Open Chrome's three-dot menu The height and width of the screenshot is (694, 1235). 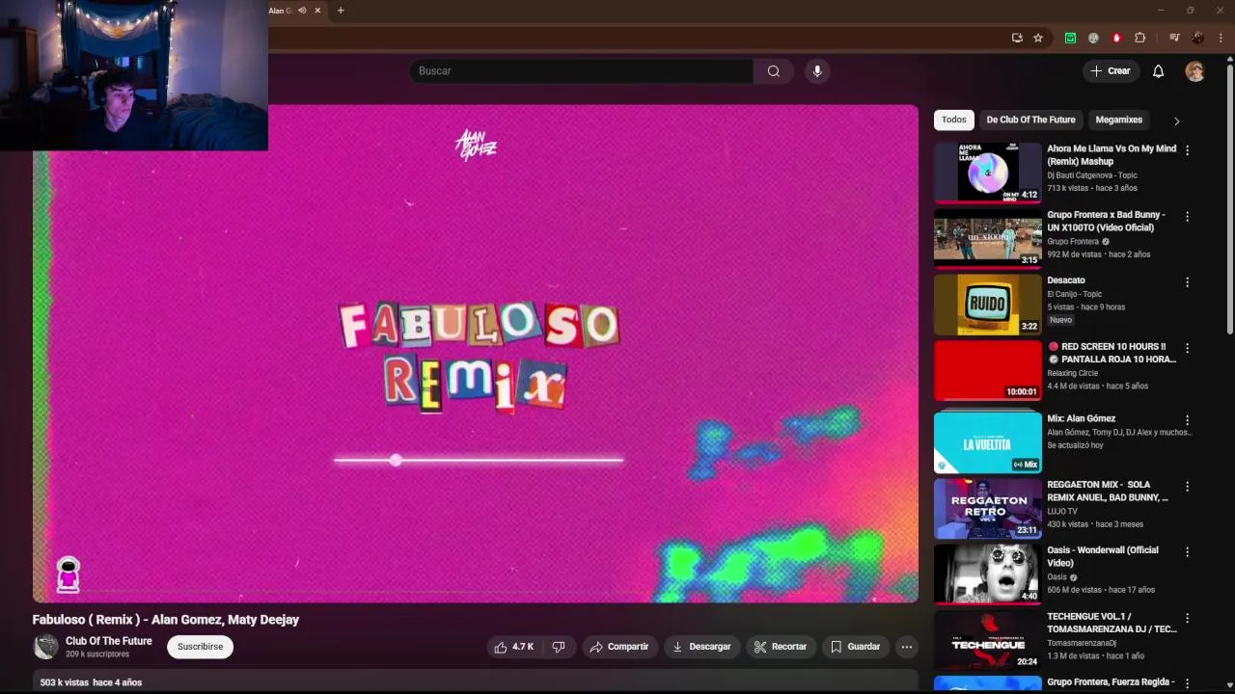[1221, 38]
